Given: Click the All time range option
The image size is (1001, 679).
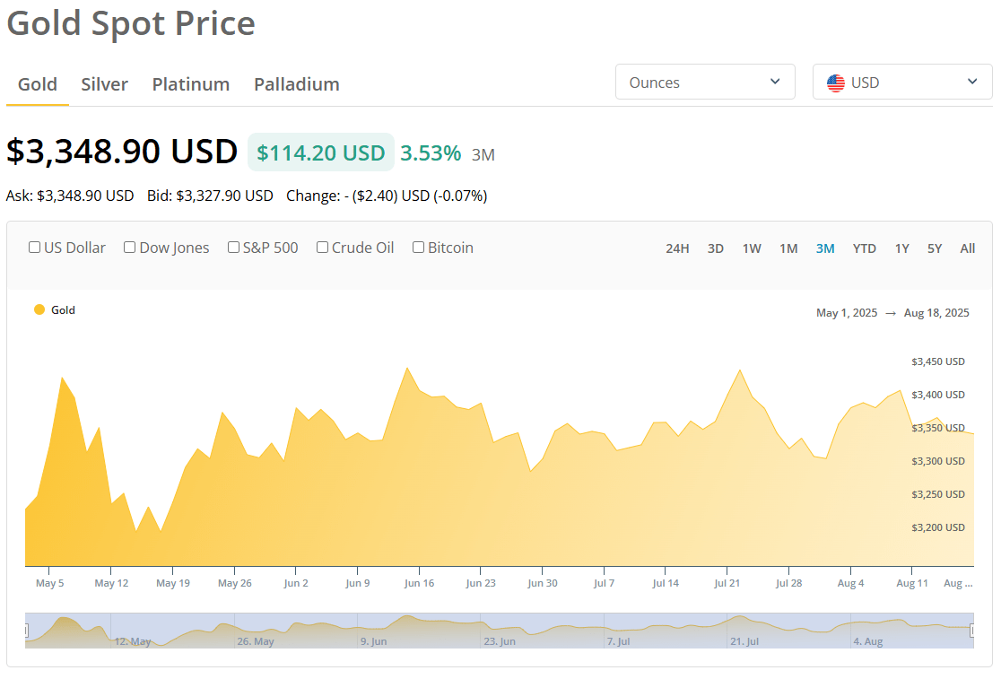Looking at the screenshot, I should 967,248.
